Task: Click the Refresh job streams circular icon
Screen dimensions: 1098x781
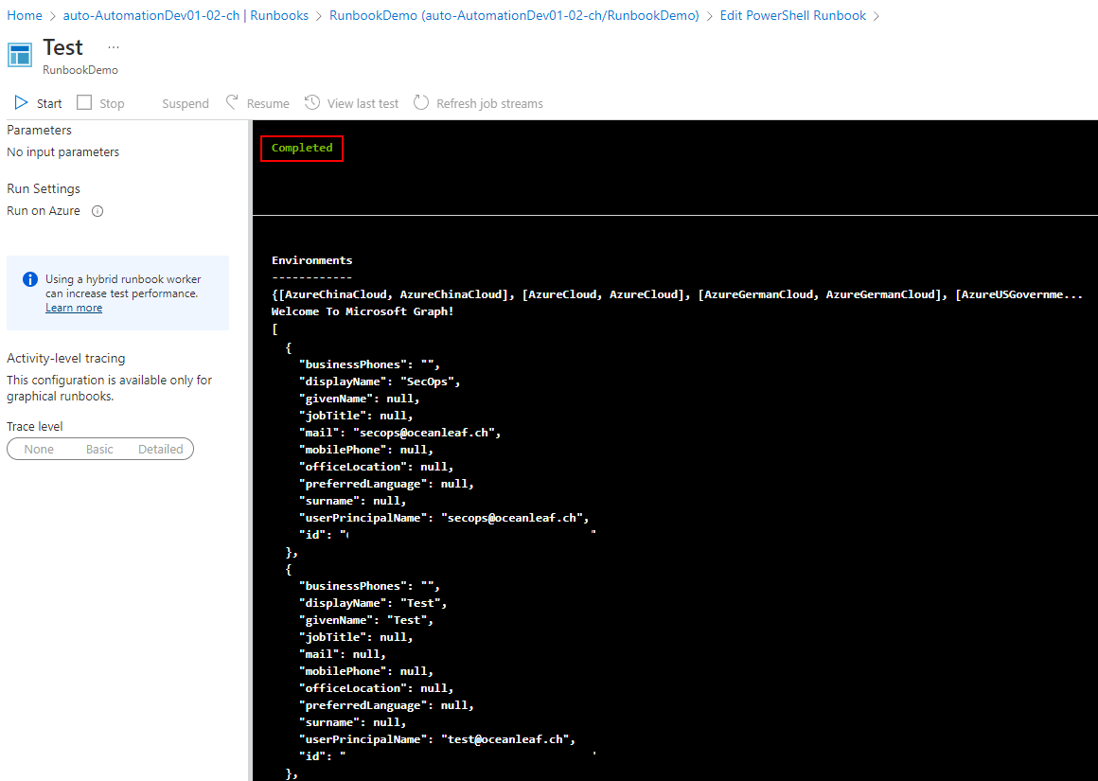Action: 421,103
